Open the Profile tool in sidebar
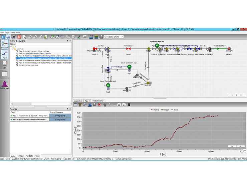The width and height of the screenshot is (247, 189). tap(5, 85)
